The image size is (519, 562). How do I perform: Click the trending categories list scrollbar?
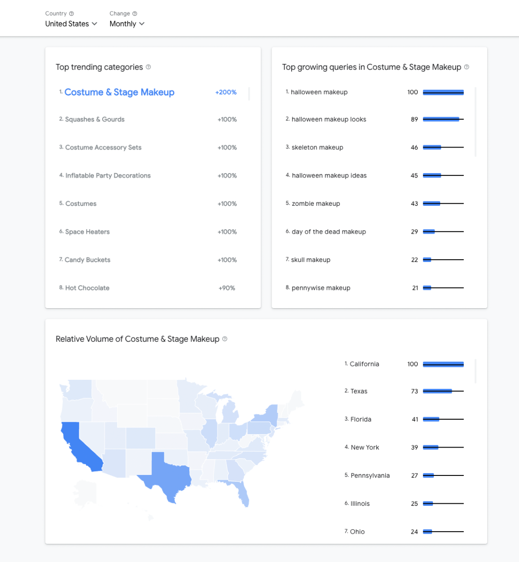[x=249, y=94]
